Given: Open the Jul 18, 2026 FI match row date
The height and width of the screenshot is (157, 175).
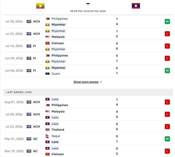Looking at the screenshot, I should click(x=14, y=46).
